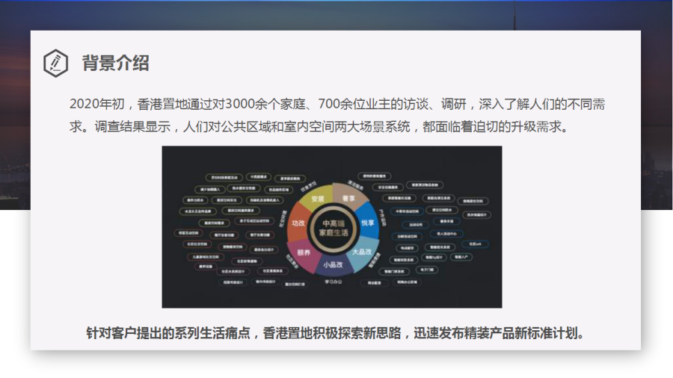This screenshot has height=378, width=673.
Task: Click the orange 功改 segment
Action: [298, 223]
